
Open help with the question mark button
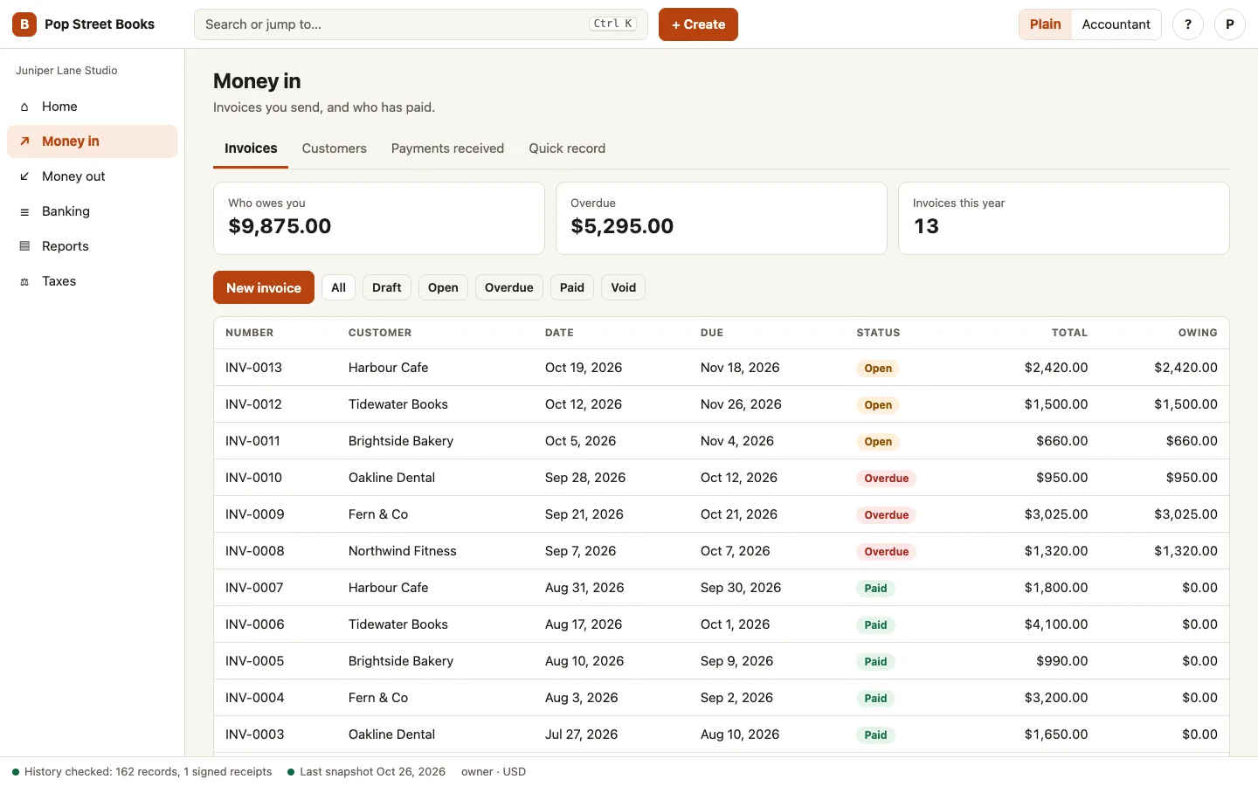pos(1188,24)
